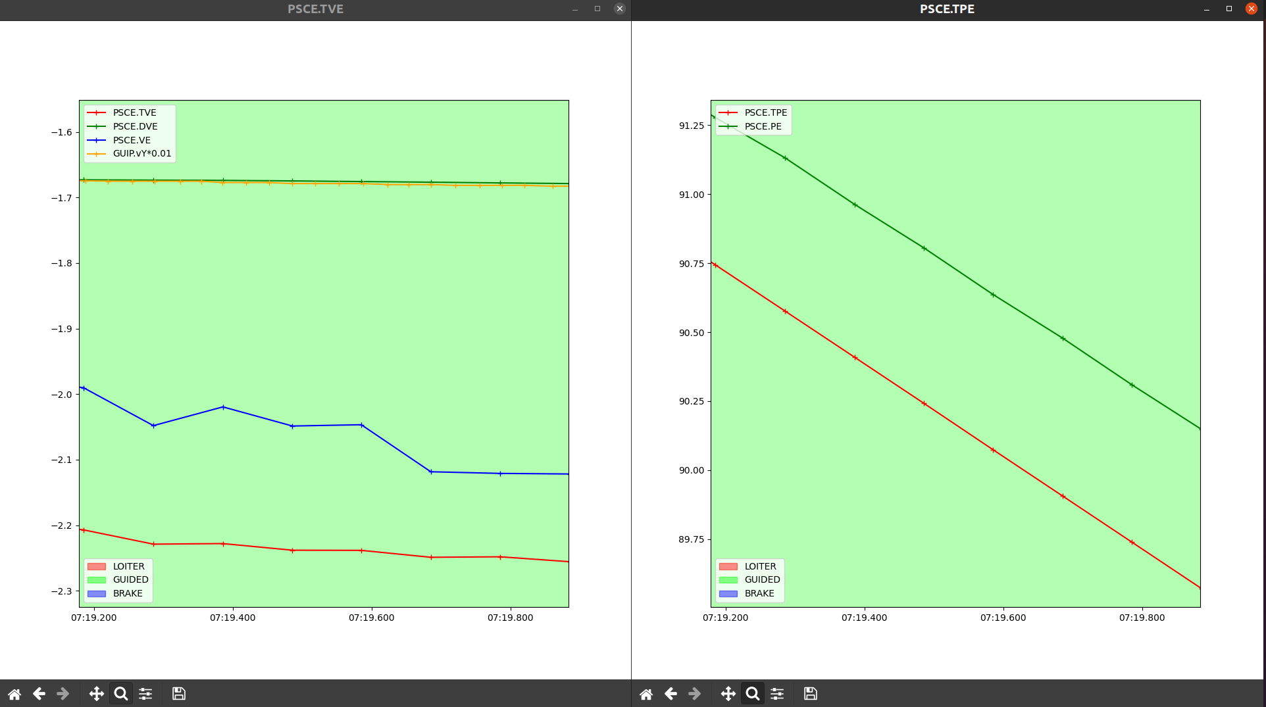Viewport: 1266px width, 707px height.
Task: Click y-axis label 91.25 in right plot
Action: (x=692, y=126)
